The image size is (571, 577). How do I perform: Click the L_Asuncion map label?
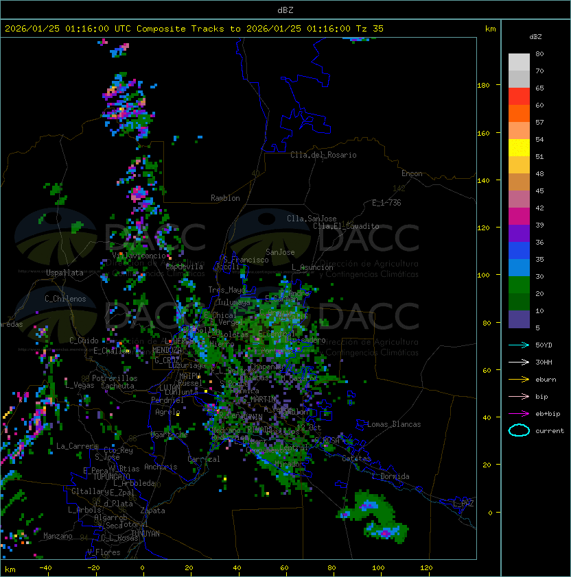pyautogui.click(x=312, y=267)
